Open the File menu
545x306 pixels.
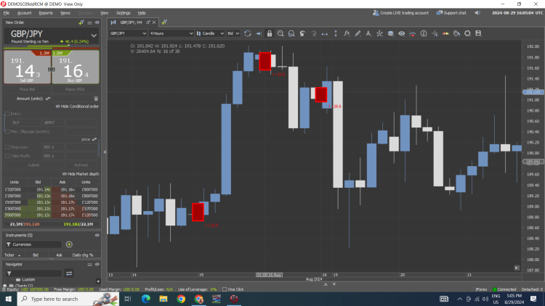point(7,13)
